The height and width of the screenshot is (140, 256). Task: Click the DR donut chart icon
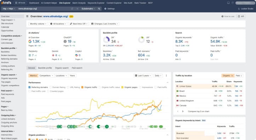(x=106, y=40)
